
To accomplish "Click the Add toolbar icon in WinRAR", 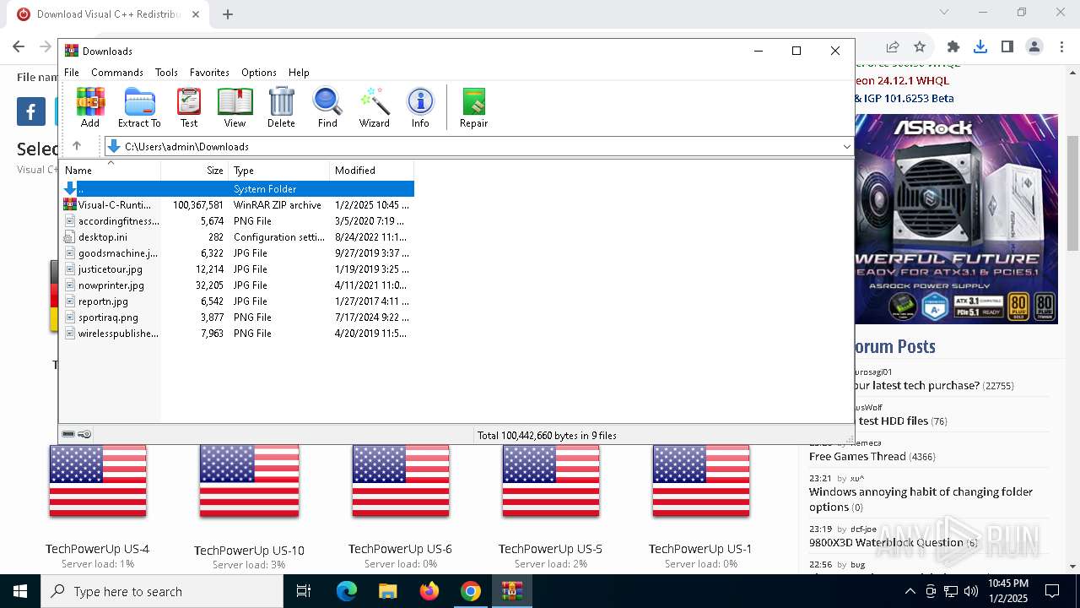I will point(90,107).
